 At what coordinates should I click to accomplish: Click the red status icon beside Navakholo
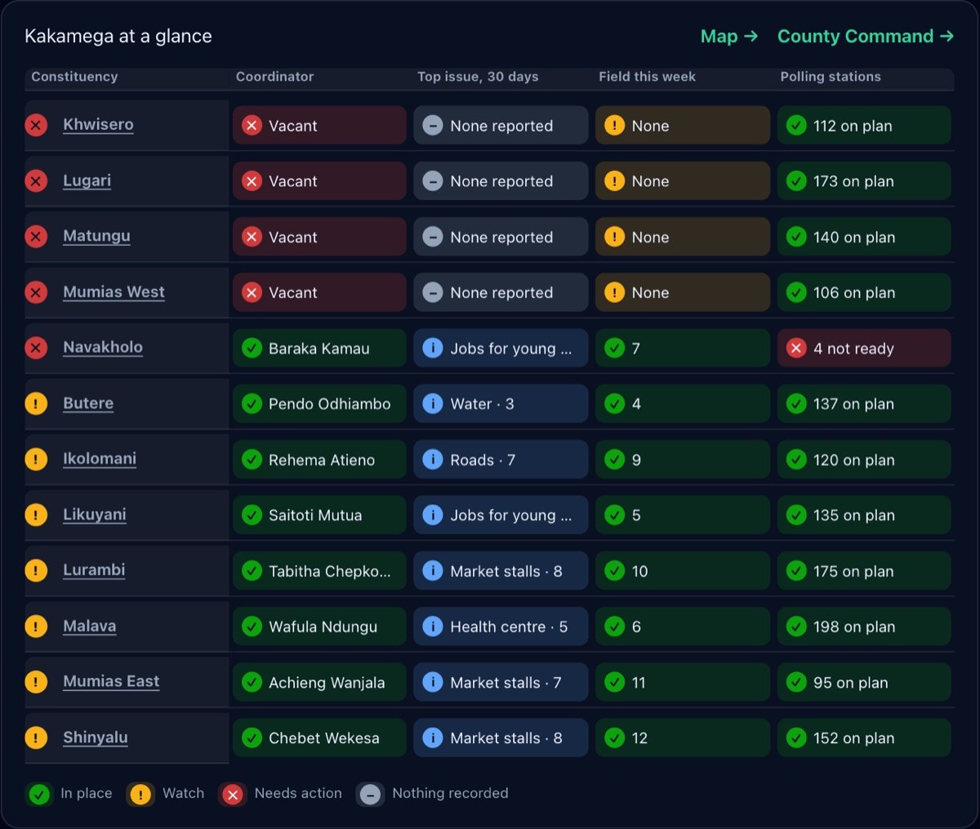[36, 348]
